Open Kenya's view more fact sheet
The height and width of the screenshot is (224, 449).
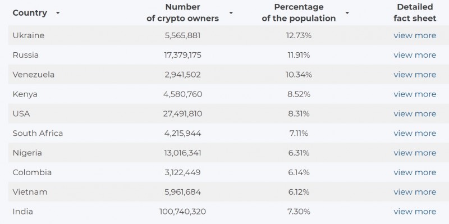pos(415,94)
